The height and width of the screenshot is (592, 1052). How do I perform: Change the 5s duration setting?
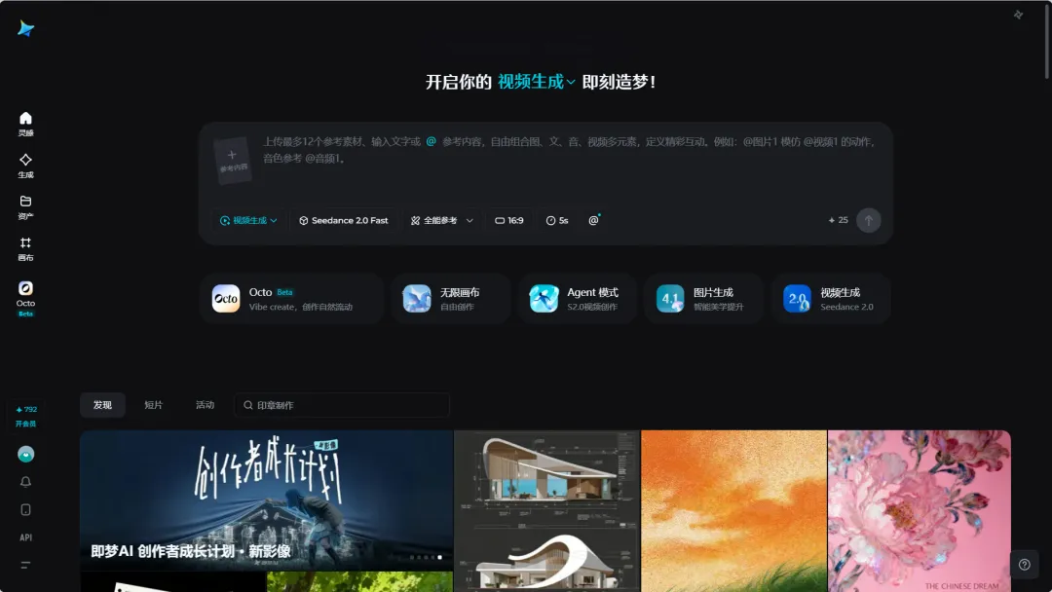pos(557,221)
